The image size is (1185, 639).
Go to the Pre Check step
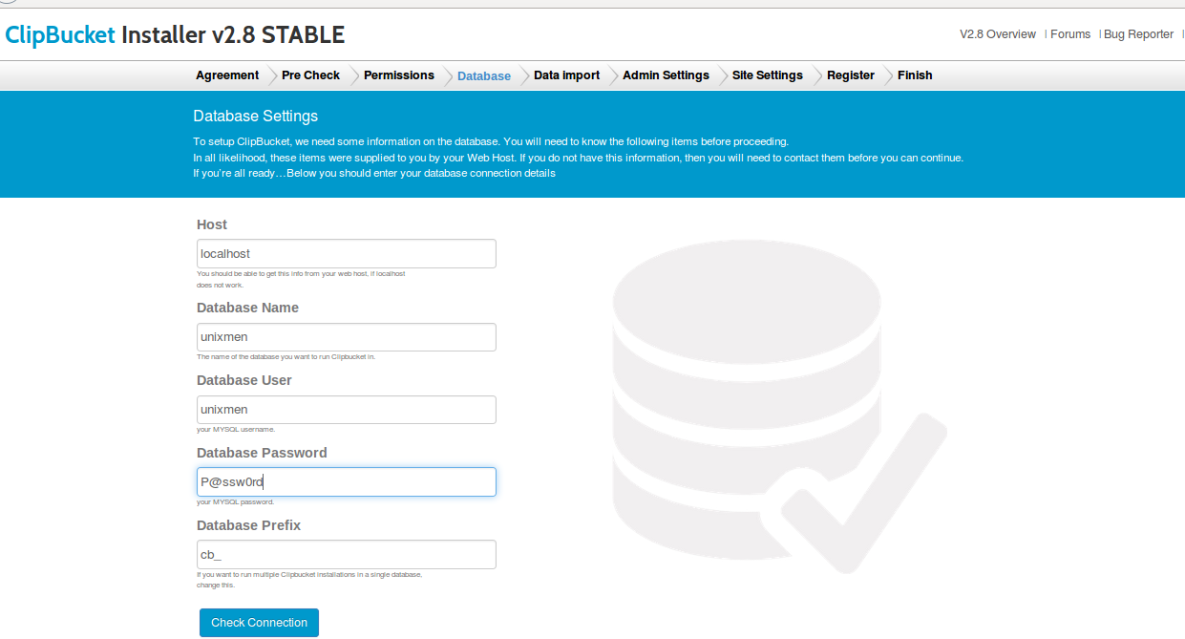click(x=310, y=75)
